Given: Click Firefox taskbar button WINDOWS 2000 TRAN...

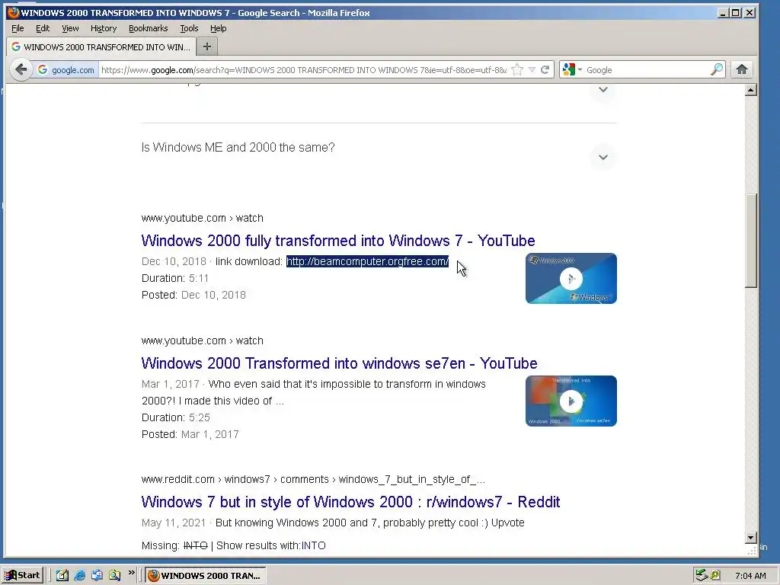Looking at the screenshot, I should [x=206, y=576].
